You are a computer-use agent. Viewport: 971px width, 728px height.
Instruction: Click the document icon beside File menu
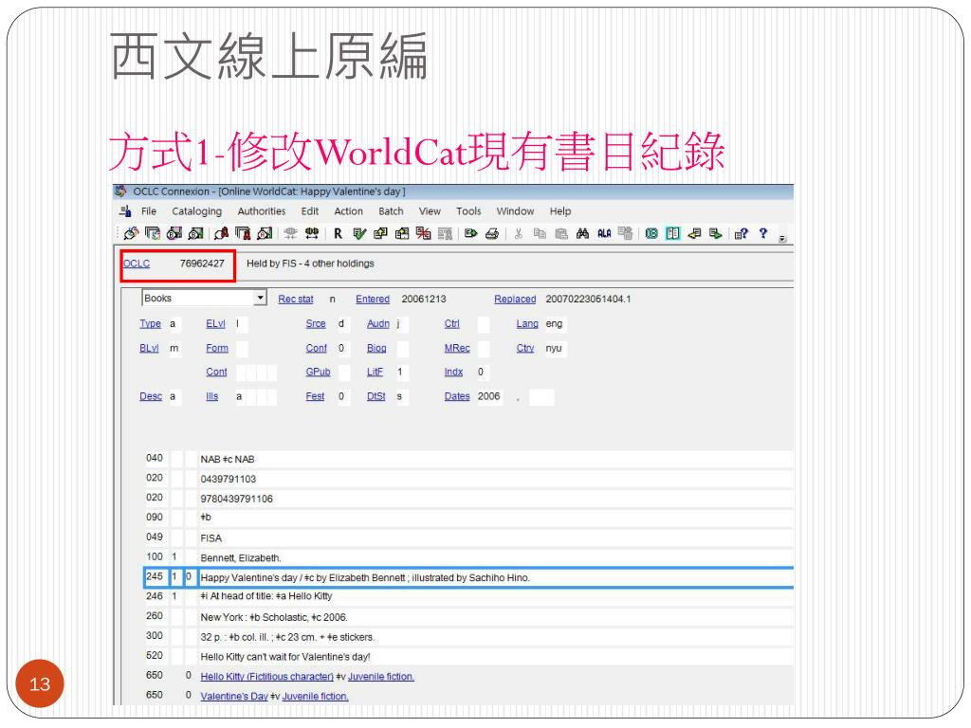[x=126, y=211]
